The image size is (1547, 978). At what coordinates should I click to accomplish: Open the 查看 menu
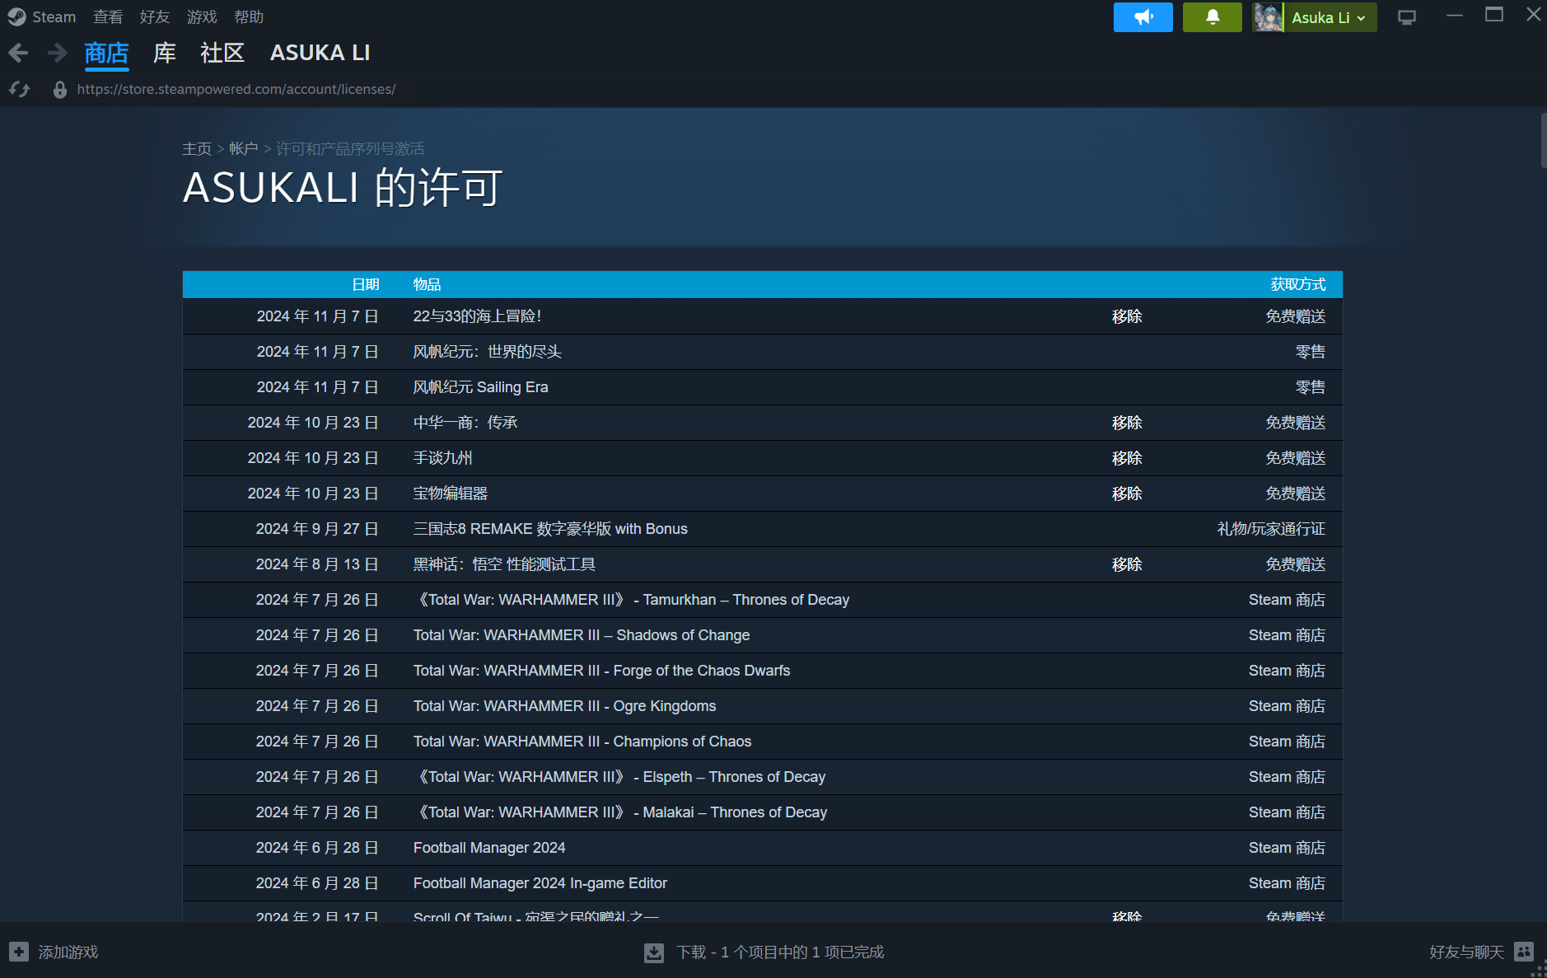(108, 16)
